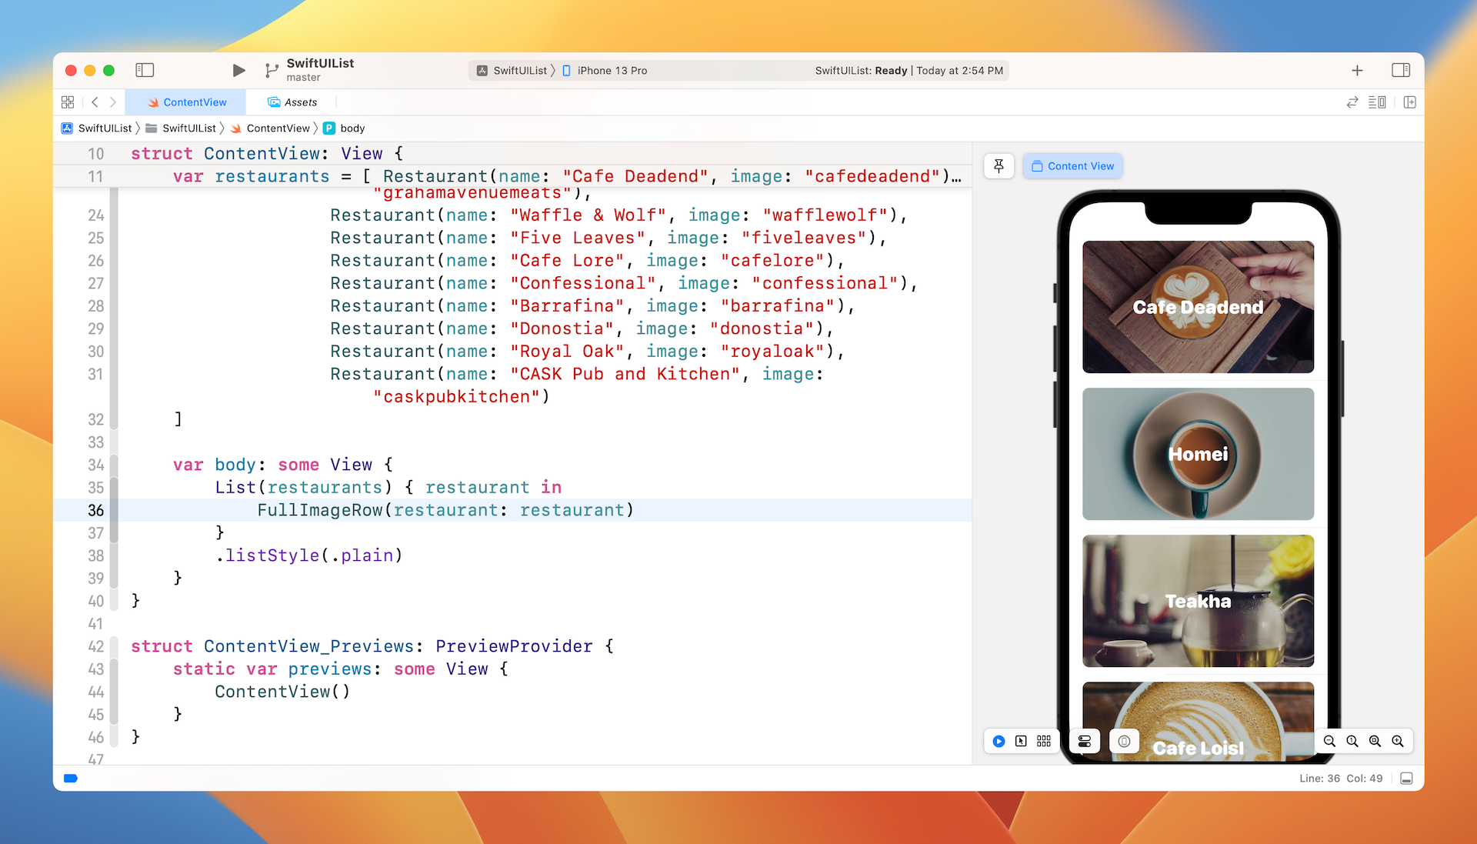Open the library with plus button

click(x=1357, y=70)
